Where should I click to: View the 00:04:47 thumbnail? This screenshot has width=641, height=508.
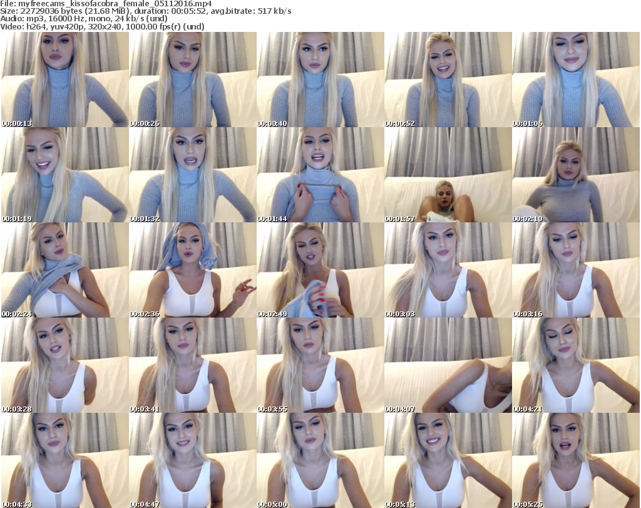pyautogui.click(x=193, y=460)
